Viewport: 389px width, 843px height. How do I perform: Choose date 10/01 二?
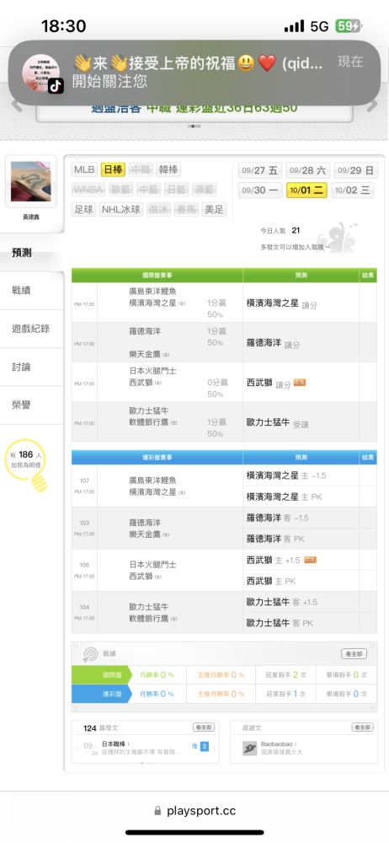306,191
